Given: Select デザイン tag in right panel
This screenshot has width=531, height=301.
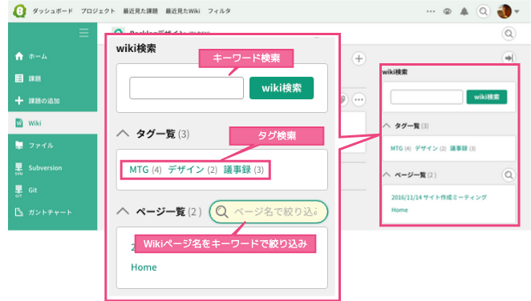Looking at the screenshot, I should 426,148.
